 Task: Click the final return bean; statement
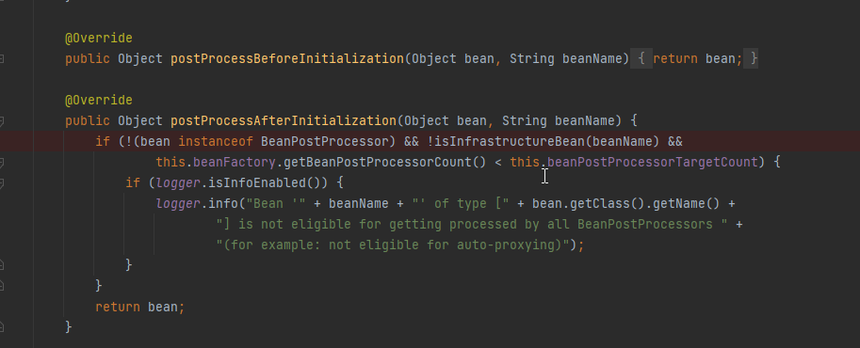tap(139, 307)
